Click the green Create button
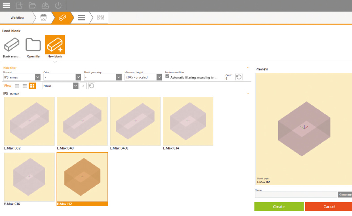 (x=279, y=207)
